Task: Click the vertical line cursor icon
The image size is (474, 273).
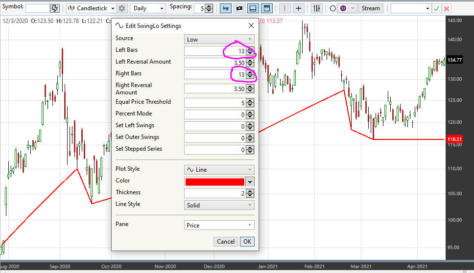Action: tap(284, 8)
